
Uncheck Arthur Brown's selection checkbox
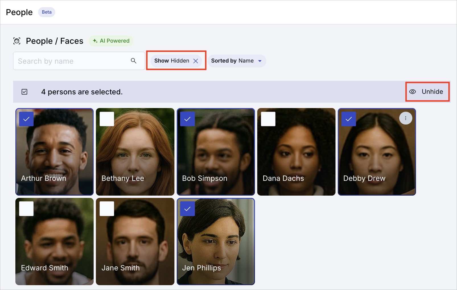pyautogui.click(x=26, y=119)
